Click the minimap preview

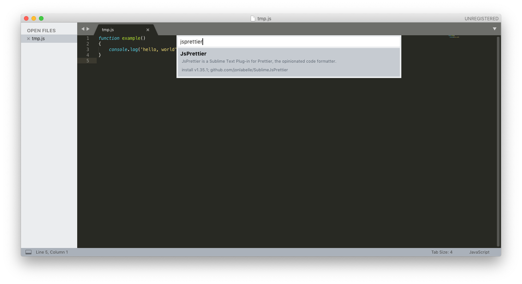pyautogui.click(x=454, y=36)
